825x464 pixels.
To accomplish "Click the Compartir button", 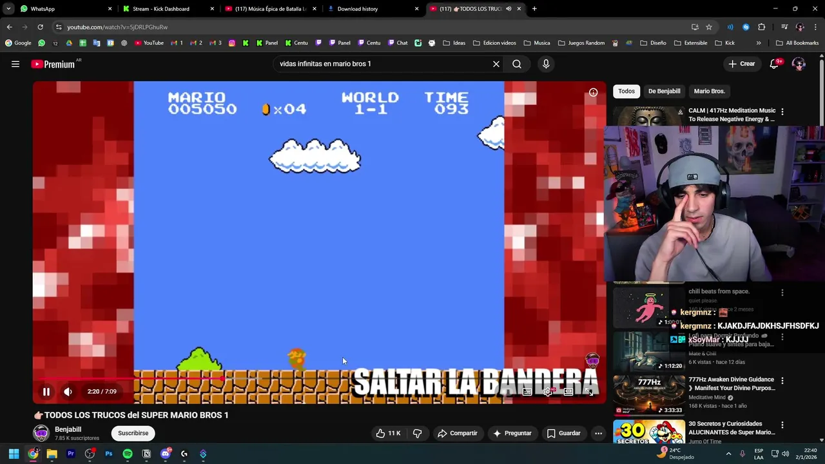I will (x=457, y=433).
